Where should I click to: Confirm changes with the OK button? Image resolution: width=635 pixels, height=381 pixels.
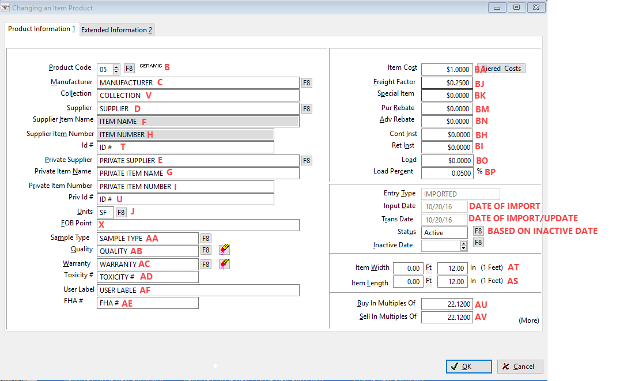[x=468, y=366]
